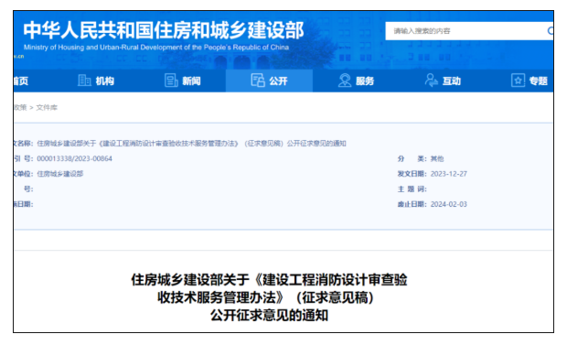The image size is (567, 345).
Task: Click the bold notice headline
Action: point(270,297)
